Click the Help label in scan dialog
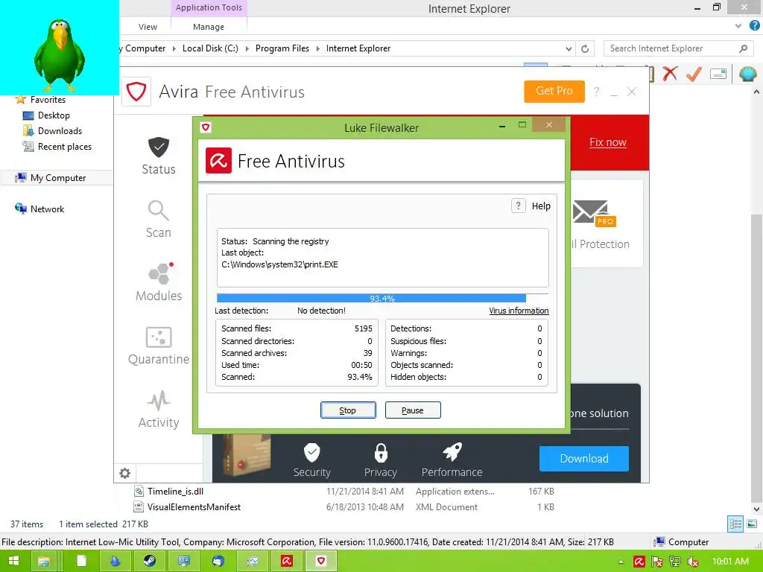The height and width of the screenshot is (572, 763). pyautogui.click(x=541, y=206)
